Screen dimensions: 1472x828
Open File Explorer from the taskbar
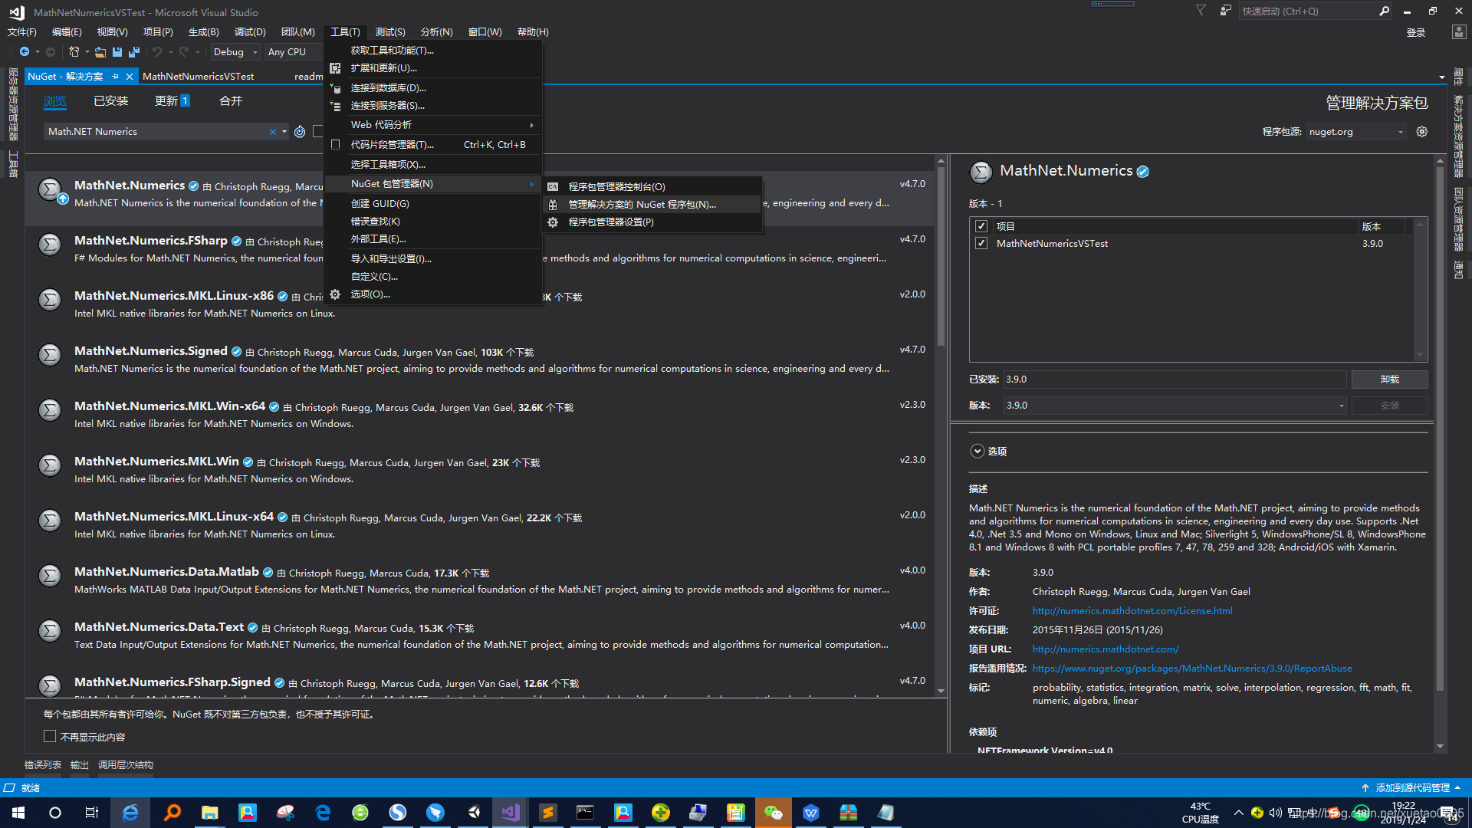(x=209, y=813)
